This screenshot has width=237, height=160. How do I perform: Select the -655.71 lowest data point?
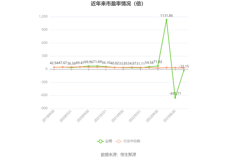click(175, 98)
